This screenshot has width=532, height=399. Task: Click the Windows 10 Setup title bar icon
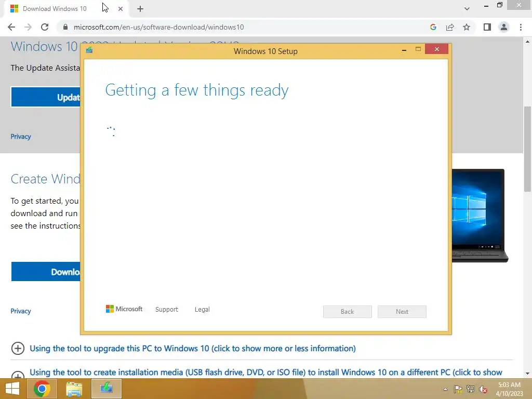click(89, 50)
